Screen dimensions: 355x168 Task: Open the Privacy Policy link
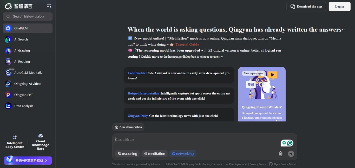click(x=258, y=164)
